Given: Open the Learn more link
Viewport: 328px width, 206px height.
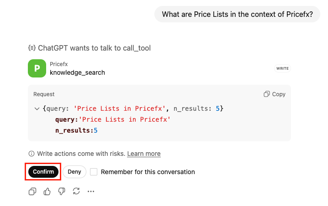Looking at the screenshot, I should click(x=144, y=154).
